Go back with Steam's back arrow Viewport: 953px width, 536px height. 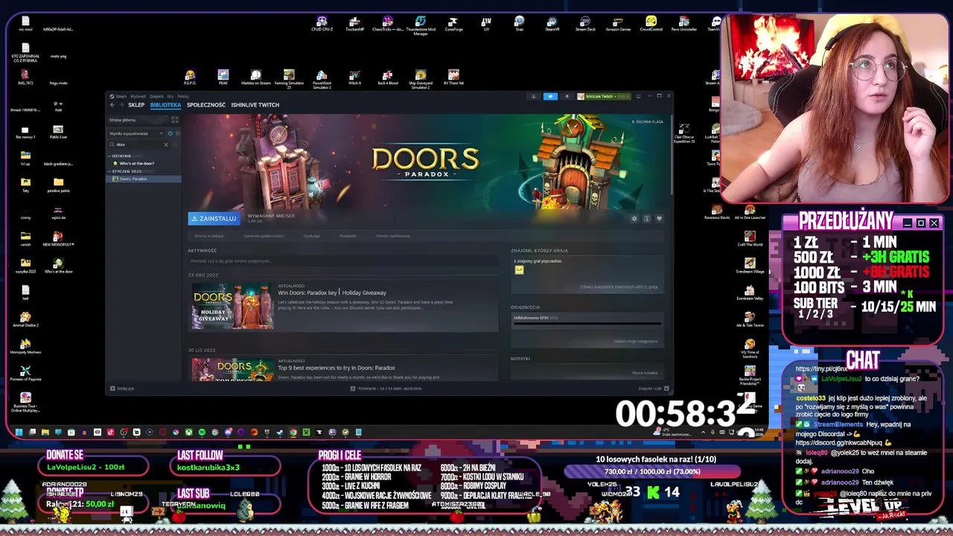point(112,105)
